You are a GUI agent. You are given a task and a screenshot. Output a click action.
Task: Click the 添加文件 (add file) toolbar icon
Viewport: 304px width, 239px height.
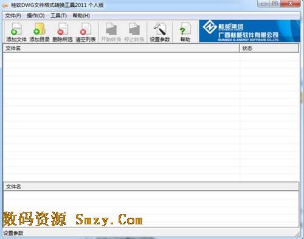point(16,32)
